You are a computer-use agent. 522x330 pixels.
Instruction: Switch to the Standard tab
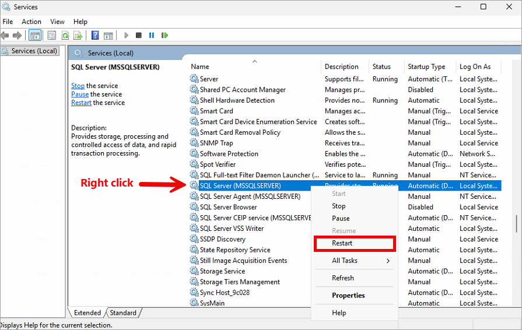pos(123,313)
